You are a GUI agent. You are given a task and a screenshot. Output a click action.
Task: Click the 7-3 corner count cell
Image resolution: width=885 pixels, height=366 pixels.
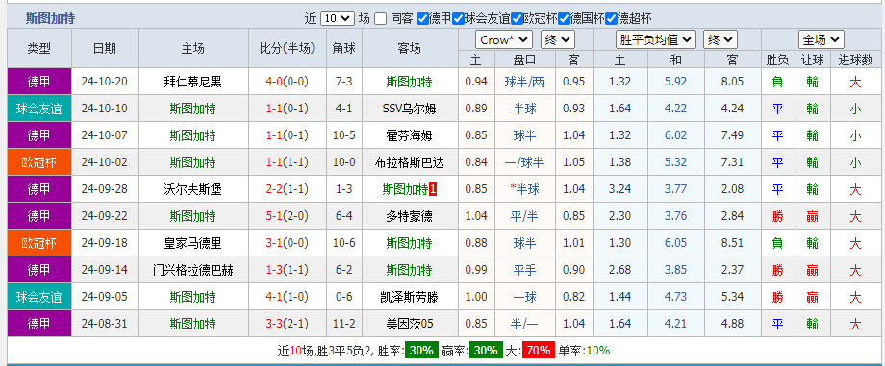coord(343,82)
